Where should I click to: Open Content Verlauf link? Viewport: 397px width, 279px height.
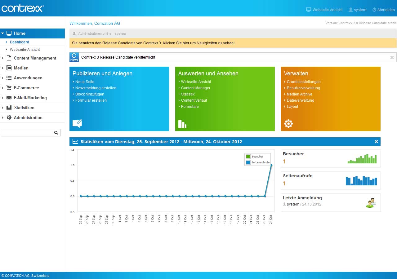194,100
